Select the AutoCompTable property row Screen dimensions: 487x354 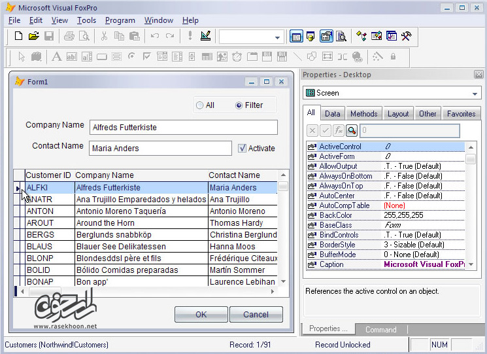386,205
